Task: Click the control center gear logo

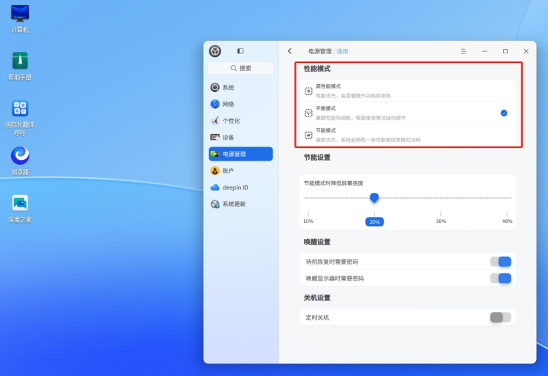Action: [x=215, y=51]
